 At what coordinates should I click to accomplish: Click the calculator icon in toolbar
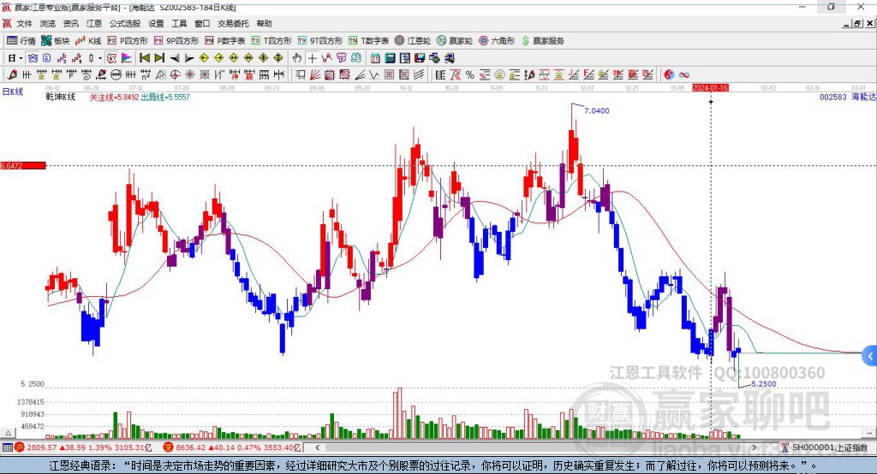click(391, 58)
